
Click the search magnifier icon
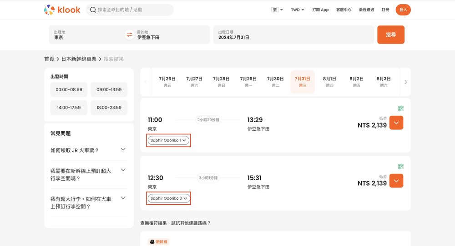click(x=93, y=10)
